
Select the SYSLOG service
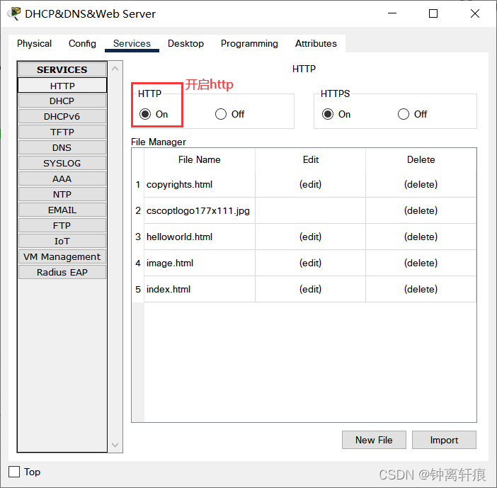[x=62, y=163]
